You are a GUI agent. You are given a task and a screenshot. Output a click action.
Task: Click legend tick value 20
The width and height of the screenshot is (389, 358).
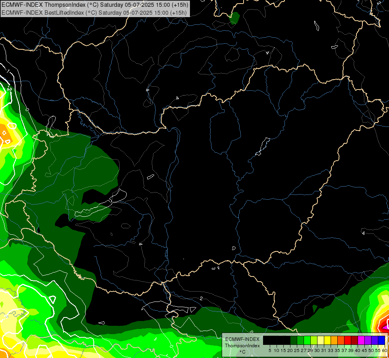pyautogui.click(x=290, y=350)
